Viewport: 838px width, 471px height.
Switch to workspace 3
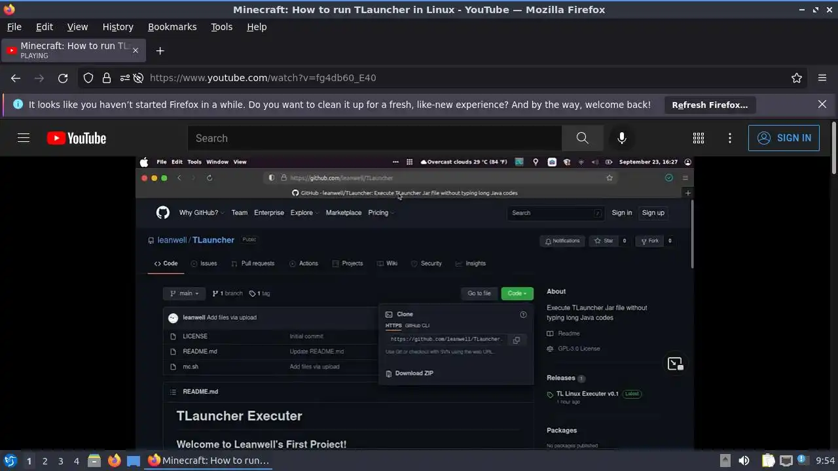[x=60, y=461]
